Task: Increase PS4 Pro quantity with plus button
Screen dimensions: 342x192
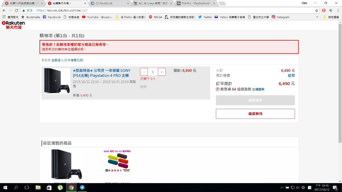Action: click(x=162, y=72)
